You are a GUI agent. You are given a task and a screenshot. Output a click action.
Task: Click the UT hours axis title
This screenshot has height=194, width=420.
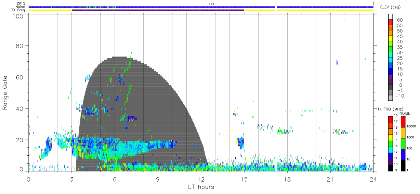pyautogui.click(x=201, y=187)
